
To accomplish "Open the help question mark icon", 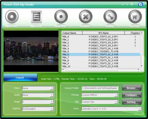I will (x=140, y=4).
